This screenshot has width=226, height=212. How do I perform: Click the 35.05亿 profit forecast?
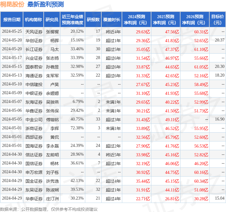pyautogui.click(x=143, y=49)
